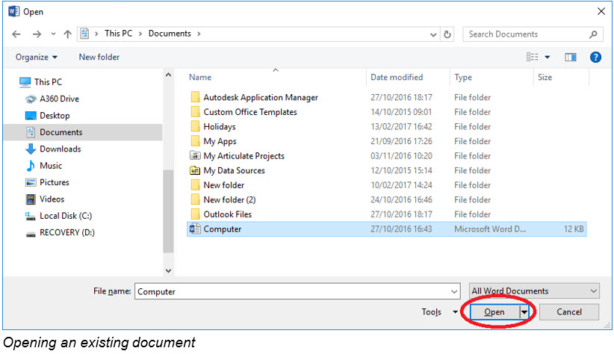Select Pictures in navigation pane
This screenshot has width=614, height=354.
(47, 182)
